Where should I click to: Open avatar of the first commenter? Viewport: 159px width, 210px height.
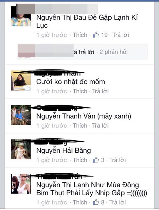coord(21,16)
